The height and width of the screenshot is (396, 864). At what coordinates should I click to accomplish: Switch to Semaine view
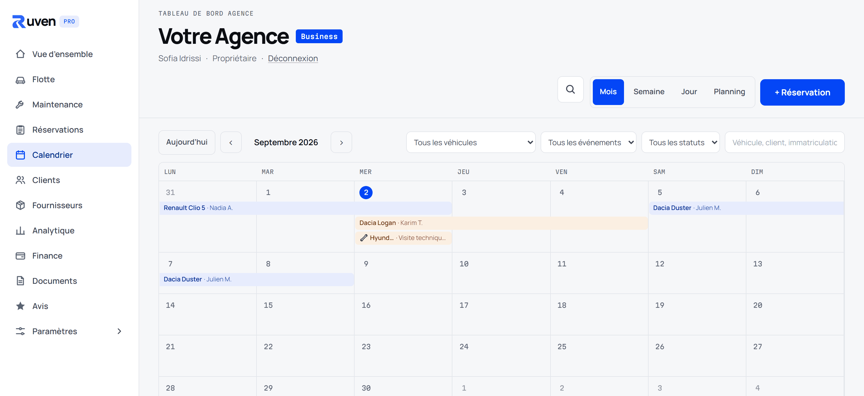point(649,92)
